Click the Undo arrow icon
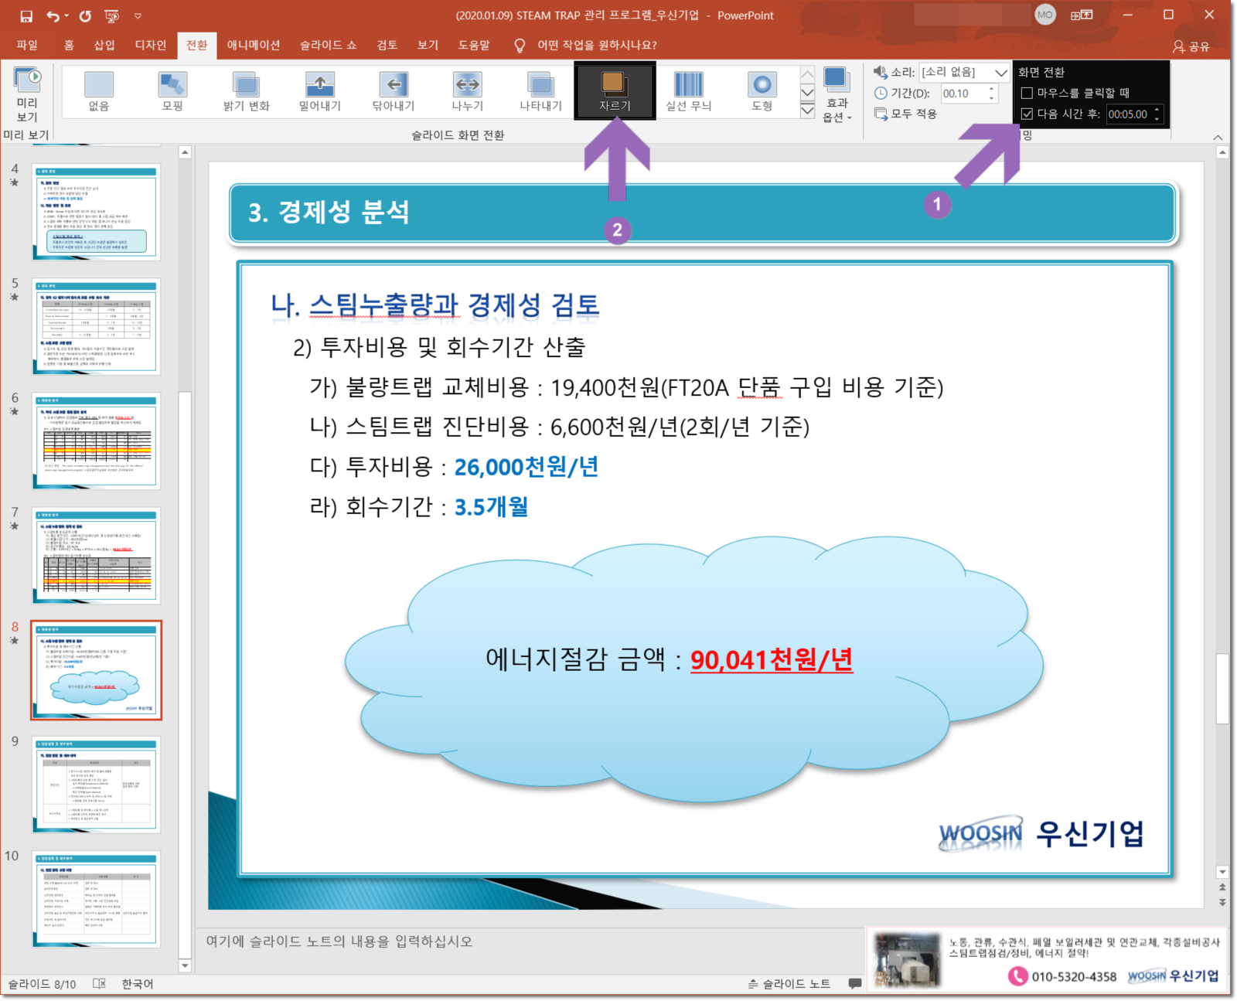1237x1001 pixels. point(53,15)
